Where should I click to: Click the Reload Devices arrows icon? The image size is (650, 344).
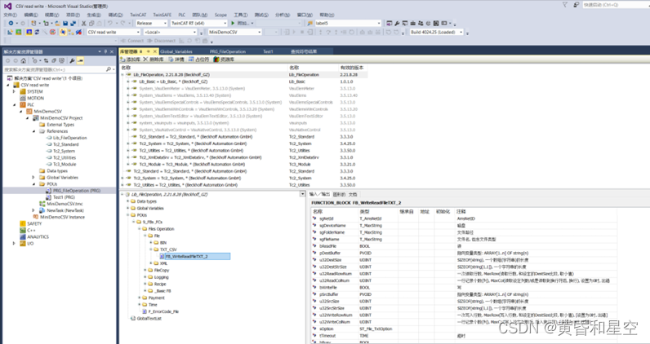[37, 32]
